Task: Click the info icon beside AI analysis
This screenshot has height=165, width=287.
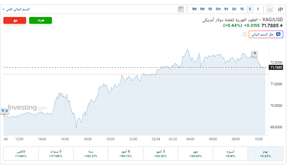Action: tap(245, 34)
